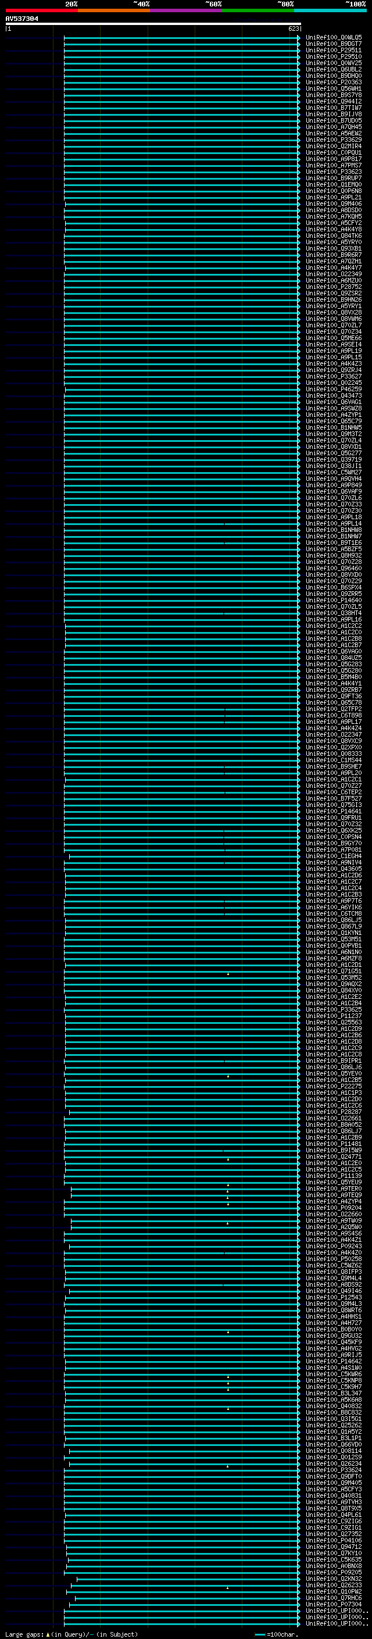Screen dimensions: 372x1639
Task: Select UniRef100_C6TEP2 hit
Action: 334,792
